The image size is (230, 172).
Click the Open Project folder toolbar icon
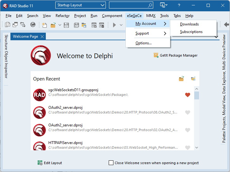[84, 25]
